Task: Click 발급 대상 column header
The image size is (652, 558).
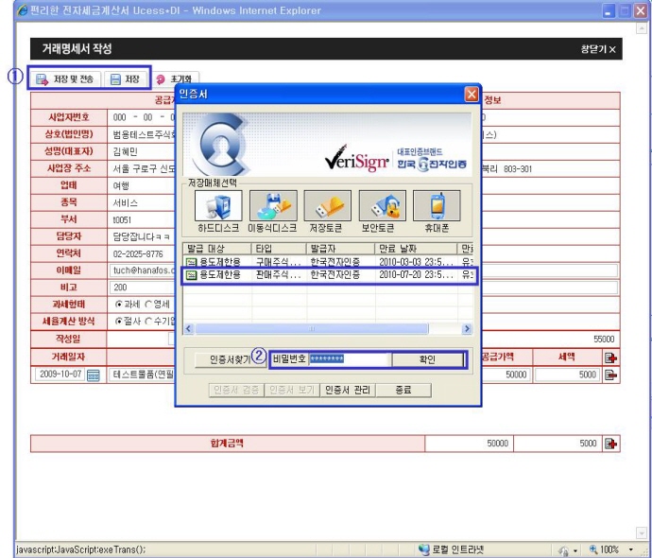Action: pos(215,248)
